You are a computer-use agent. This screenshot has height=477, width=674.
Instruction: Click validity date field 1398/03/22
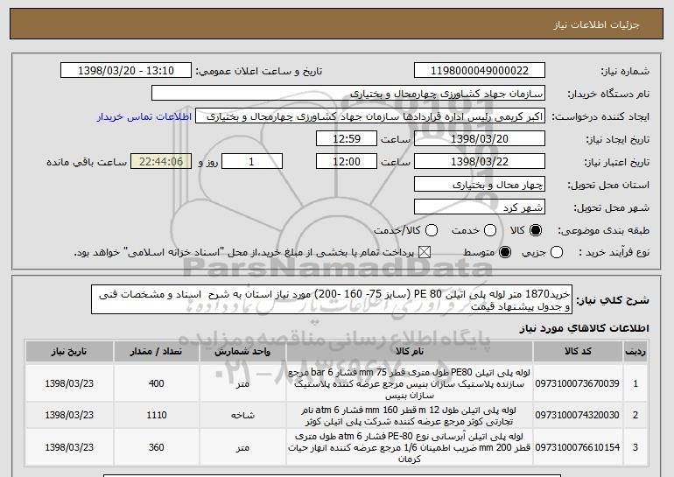tap(480, 162)
